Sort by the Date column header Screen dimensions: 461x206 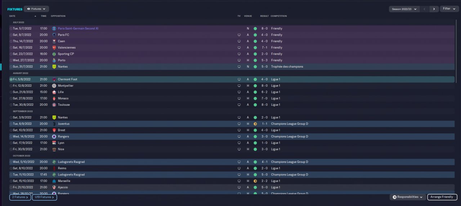tap(13, 16)
